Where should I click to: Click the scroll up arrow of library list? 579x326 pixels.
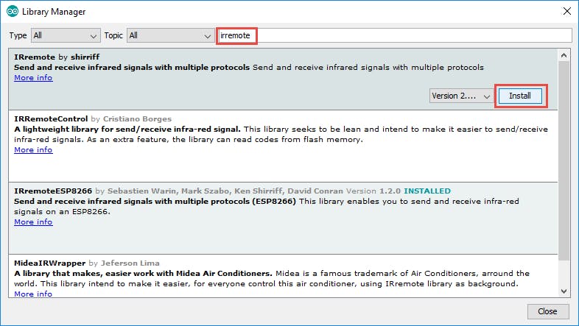click(x=564, y=56)
